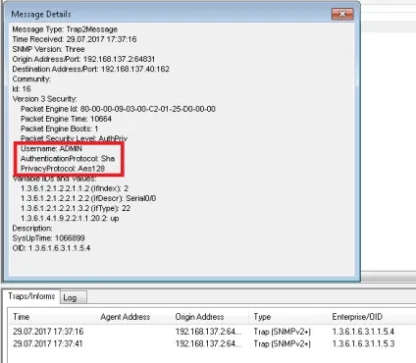Click the Packet Engine Time: 10664 line
Viewport: 416px width, 363px height.
coord(66,119)
